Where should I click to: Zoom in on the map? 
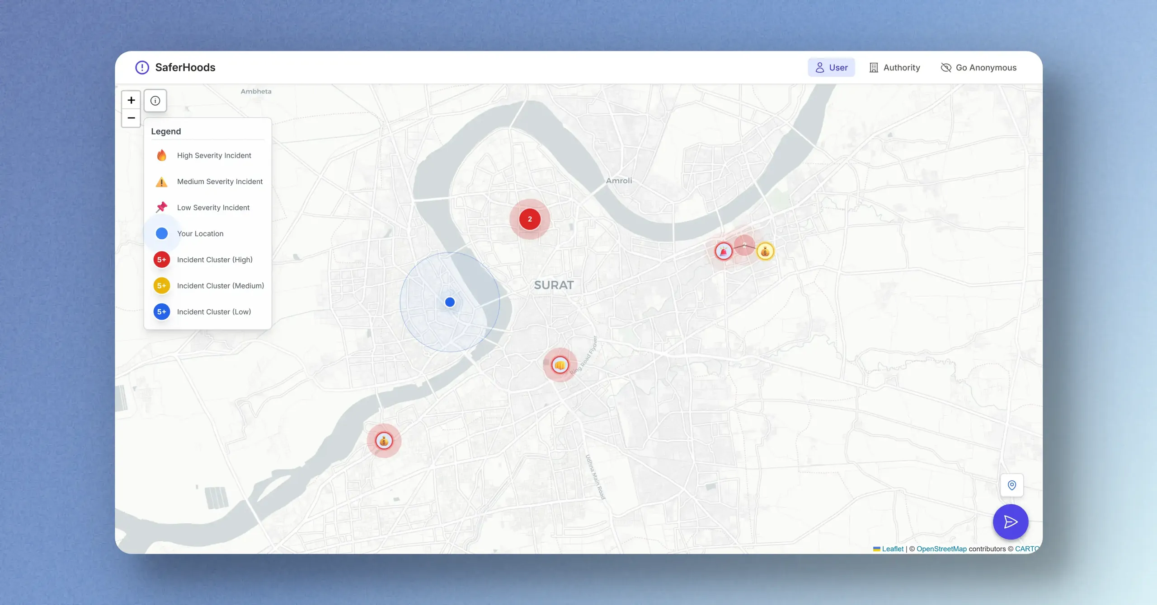tap(131, 100)
